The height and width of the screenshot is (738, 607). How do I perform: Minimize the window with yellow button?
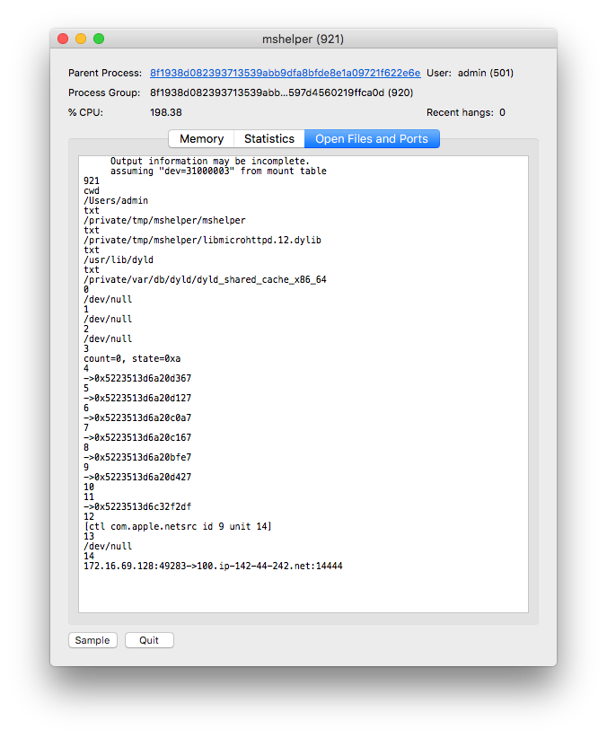click(x=81, y=39)
